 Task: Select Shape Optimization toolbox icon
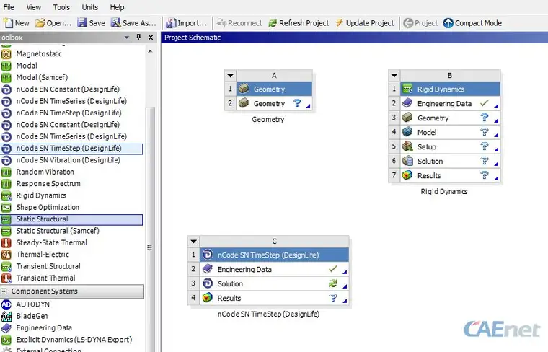click(x=6, y=207)
